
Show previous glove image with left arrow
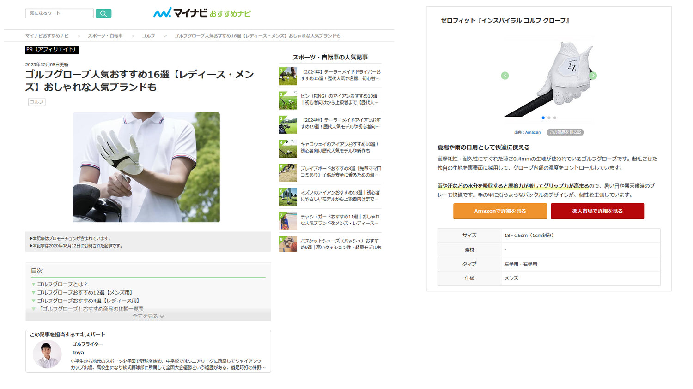click(x=505, y=76)
